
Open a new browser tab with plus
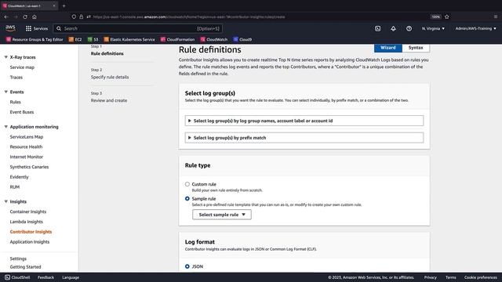tap(64, 5)
